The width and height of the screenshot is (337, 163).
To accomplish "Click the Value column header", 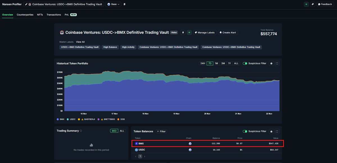I will (275, 138).
